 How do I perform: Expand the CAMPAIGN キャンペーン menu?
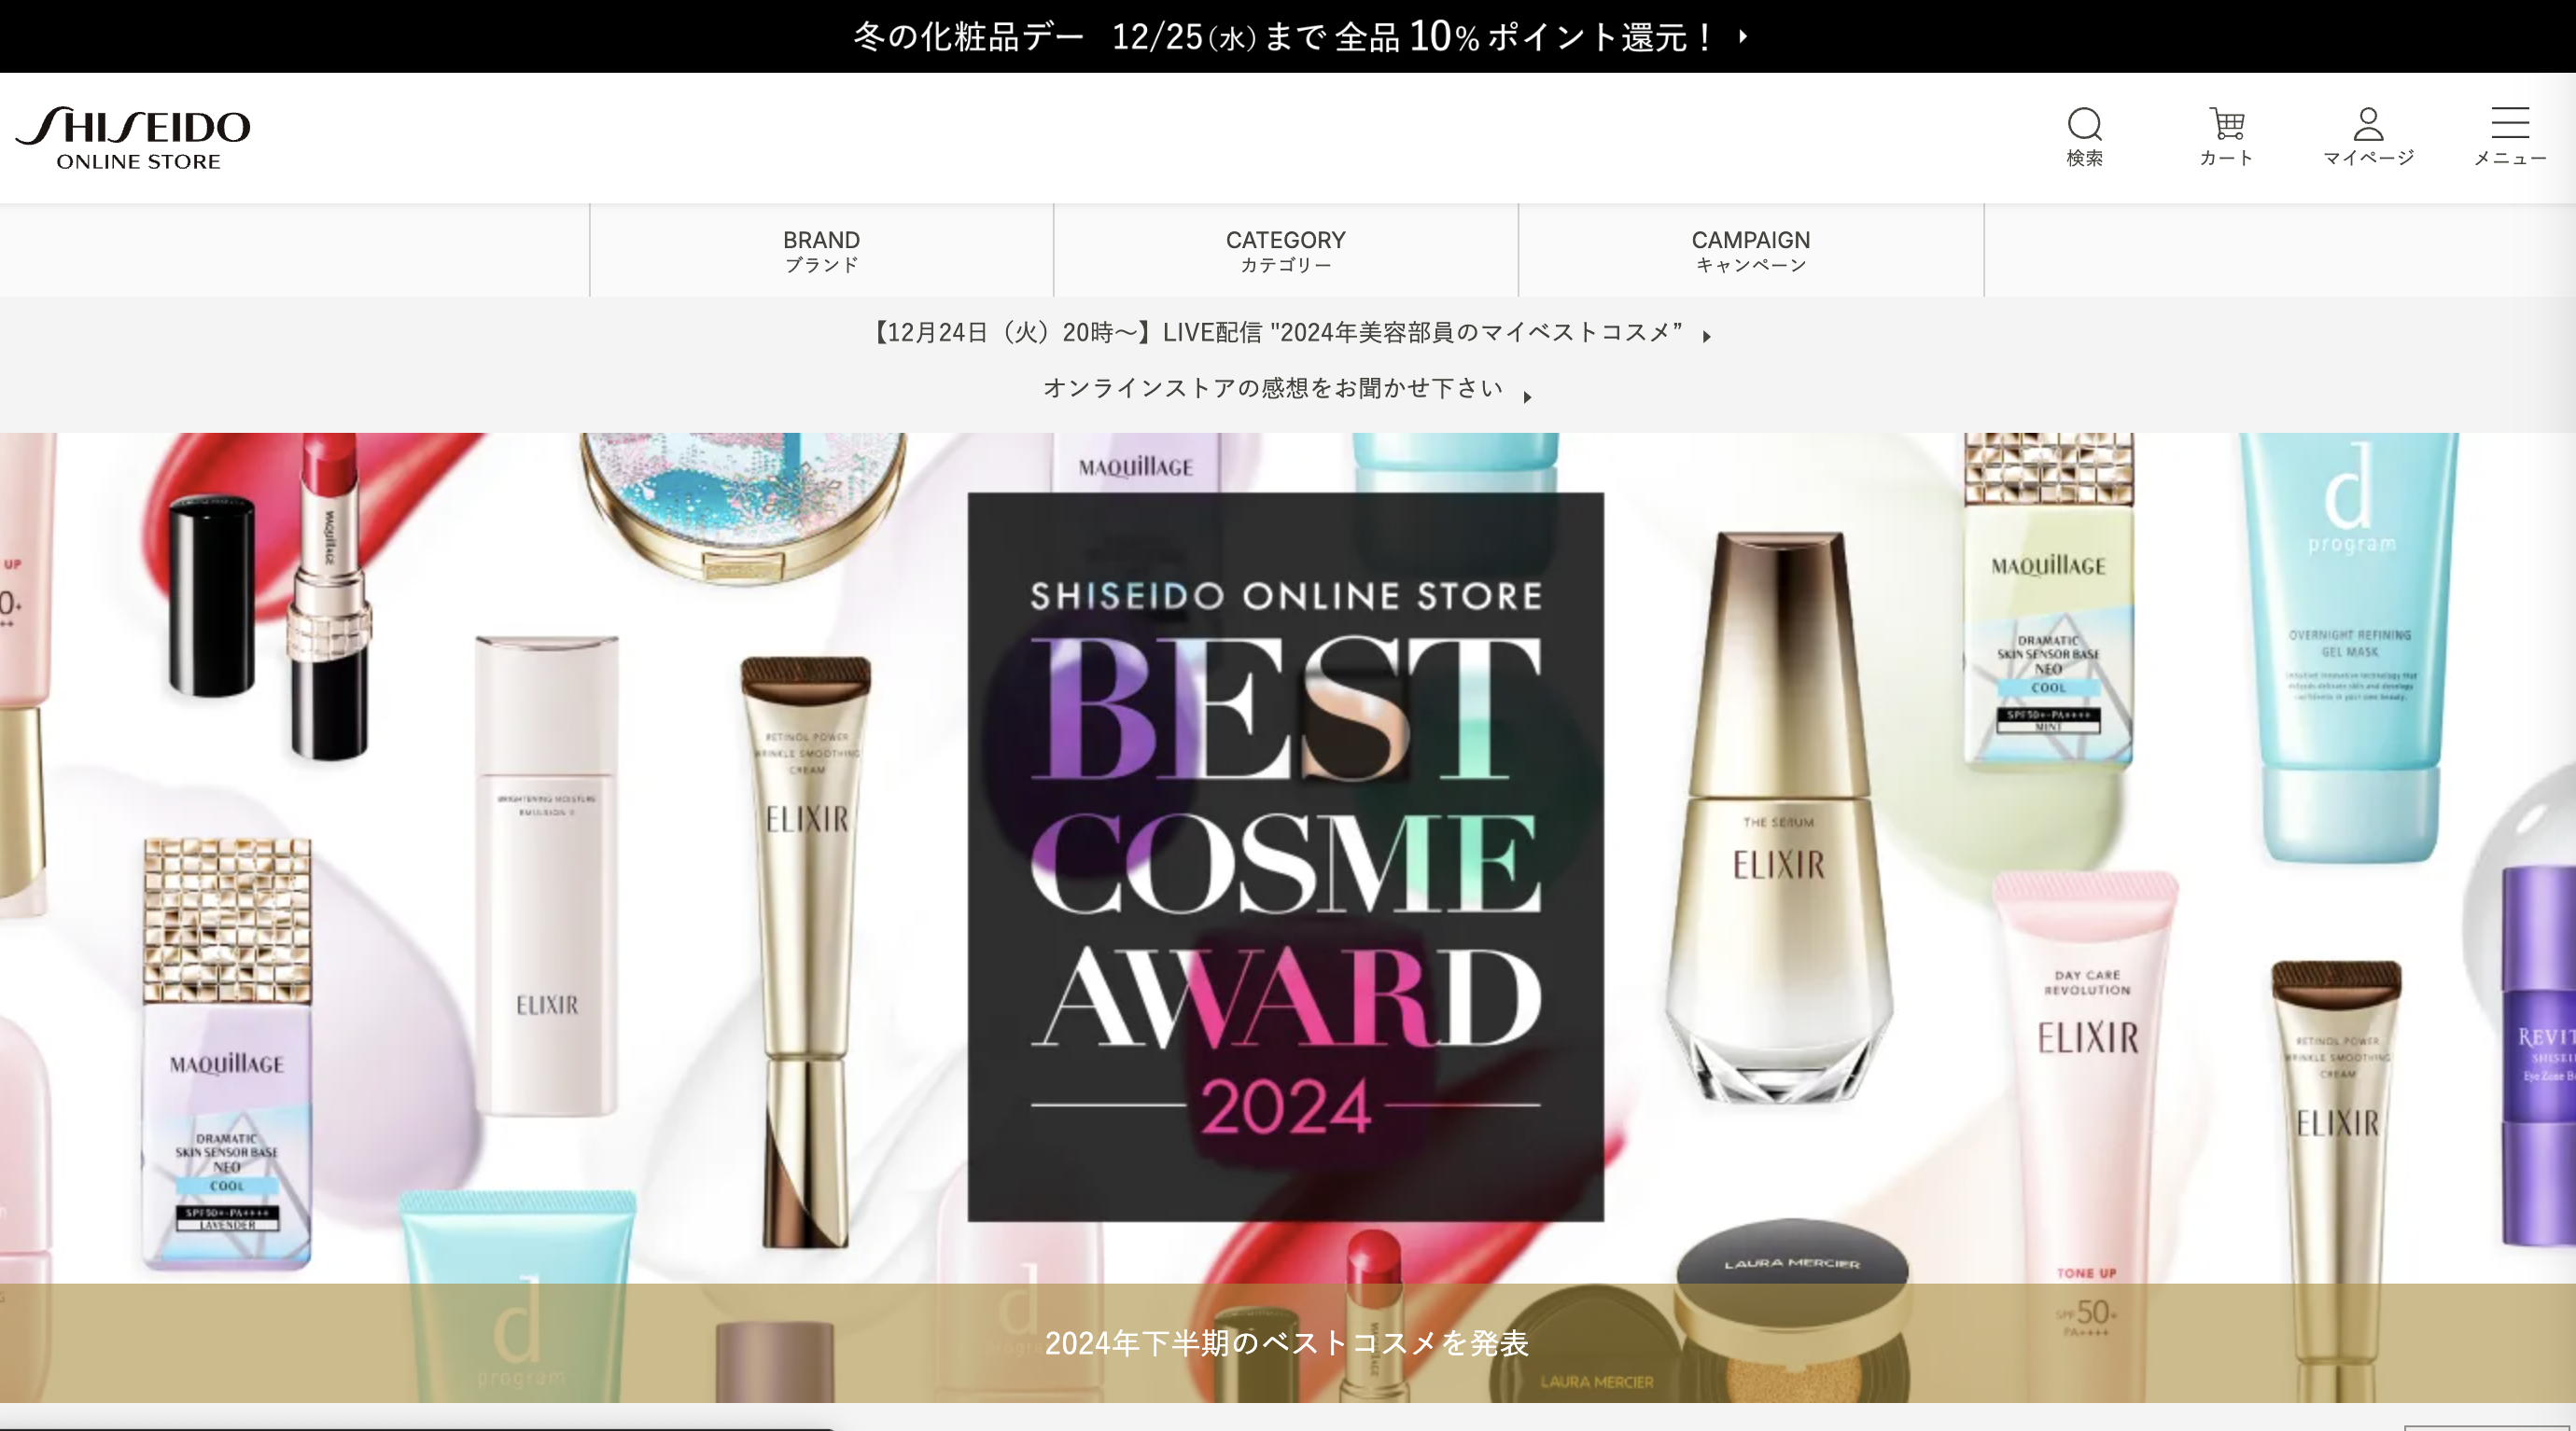1750,251
